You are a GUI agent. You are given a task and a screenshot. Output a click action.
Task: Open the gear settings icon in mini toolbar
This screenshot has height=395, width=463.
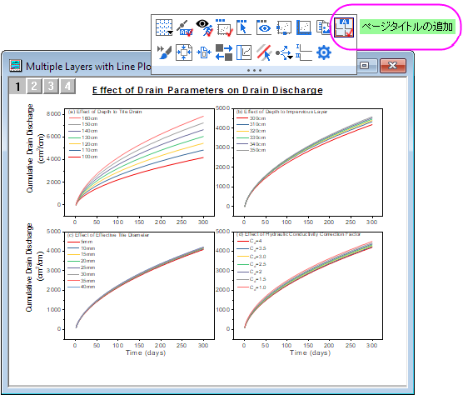(324, 52)
